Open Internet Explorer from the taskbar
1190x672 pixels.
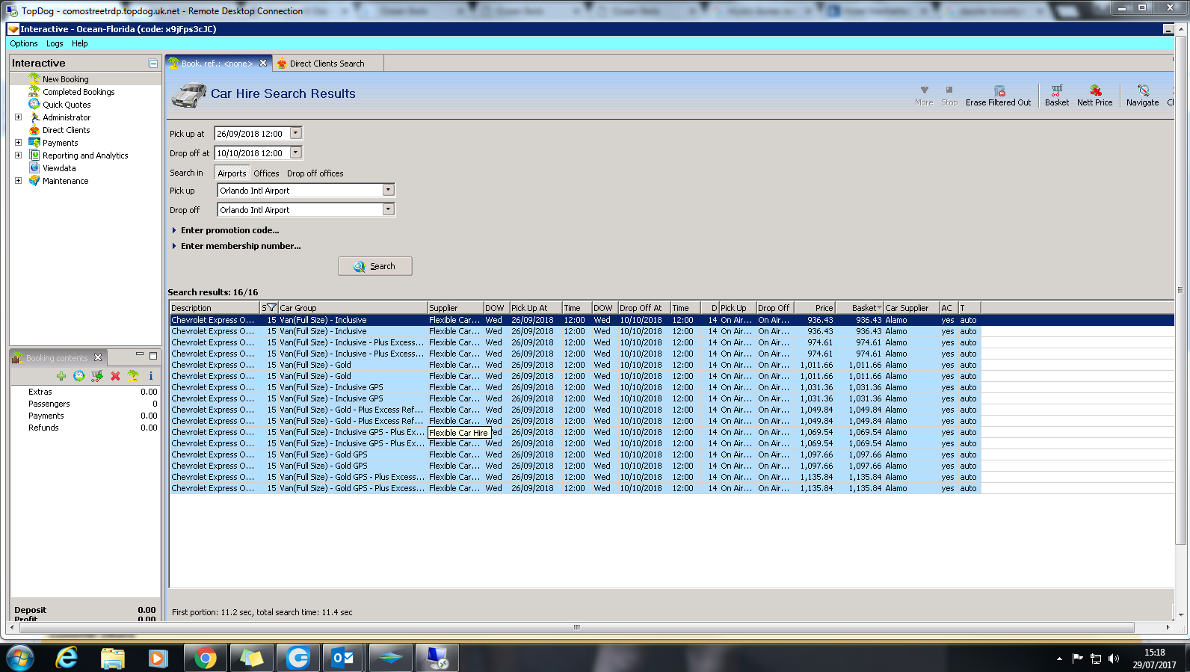click(x=67, y=658)
